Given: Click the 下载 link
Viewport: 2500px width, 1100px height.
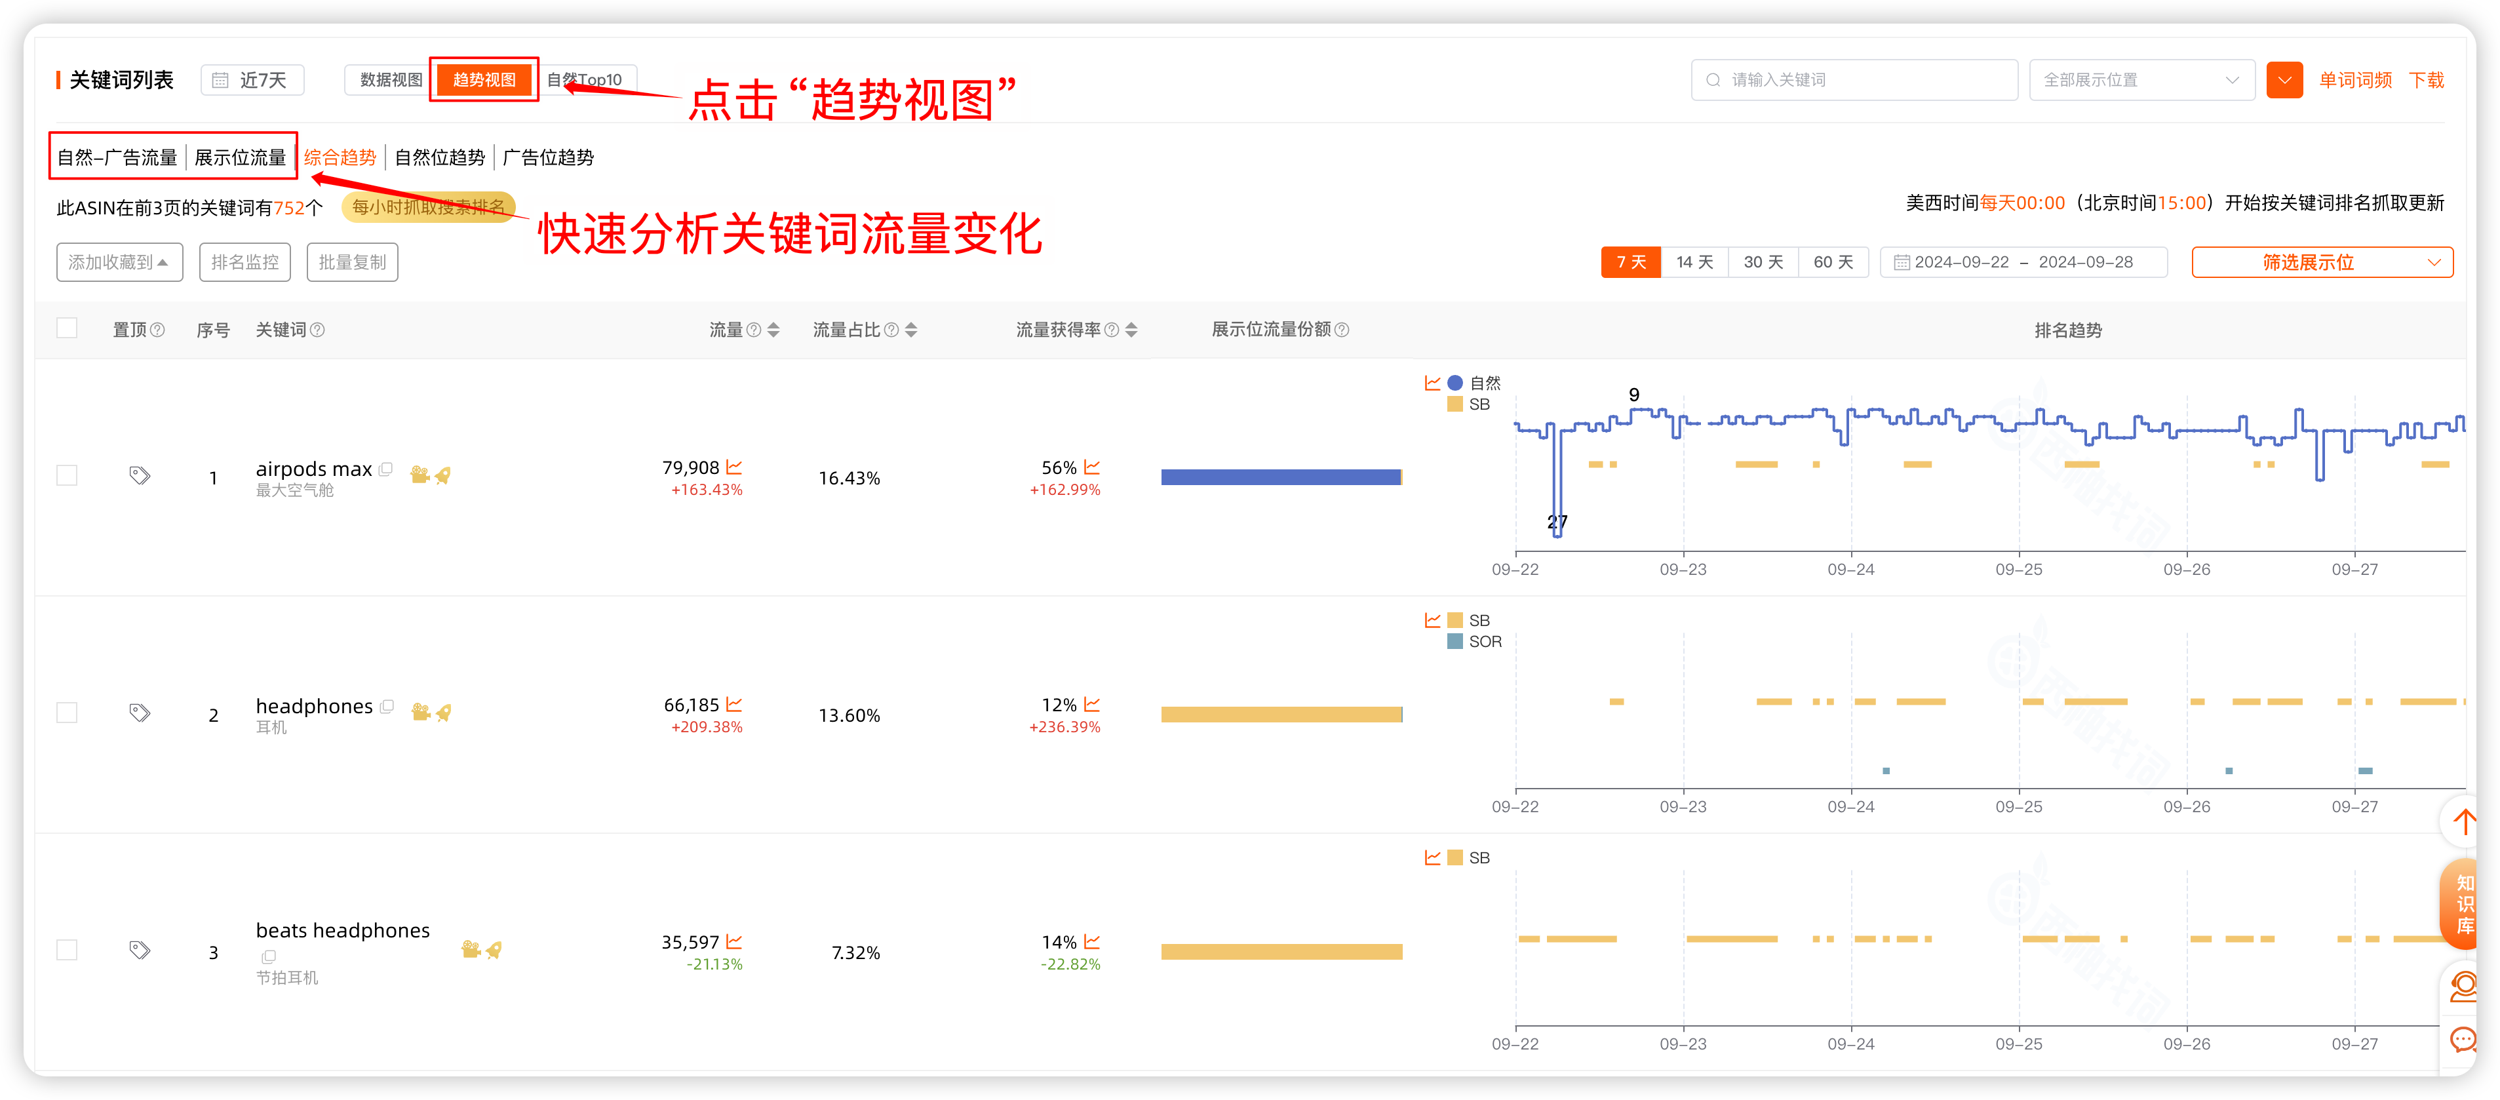Looking at the screenshot, I should 2426,79.
